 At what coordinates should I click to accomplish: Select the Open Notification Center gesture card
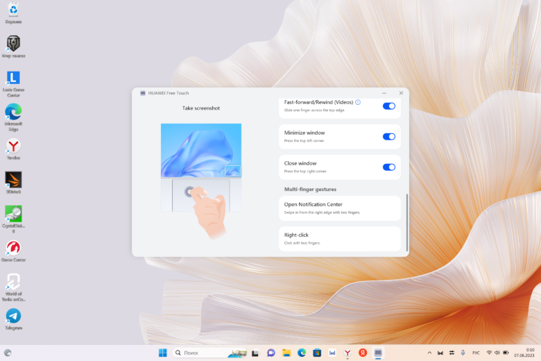point(339,208)
